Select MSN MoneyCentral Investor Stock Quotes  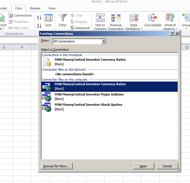point(110,107)
